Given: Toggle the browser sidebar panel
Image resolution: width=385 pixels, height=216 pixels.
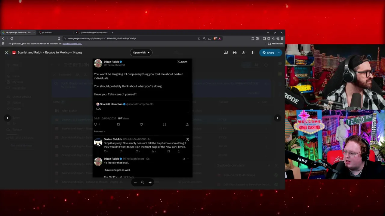Looking at the screenshot, I should pos(264,38).
